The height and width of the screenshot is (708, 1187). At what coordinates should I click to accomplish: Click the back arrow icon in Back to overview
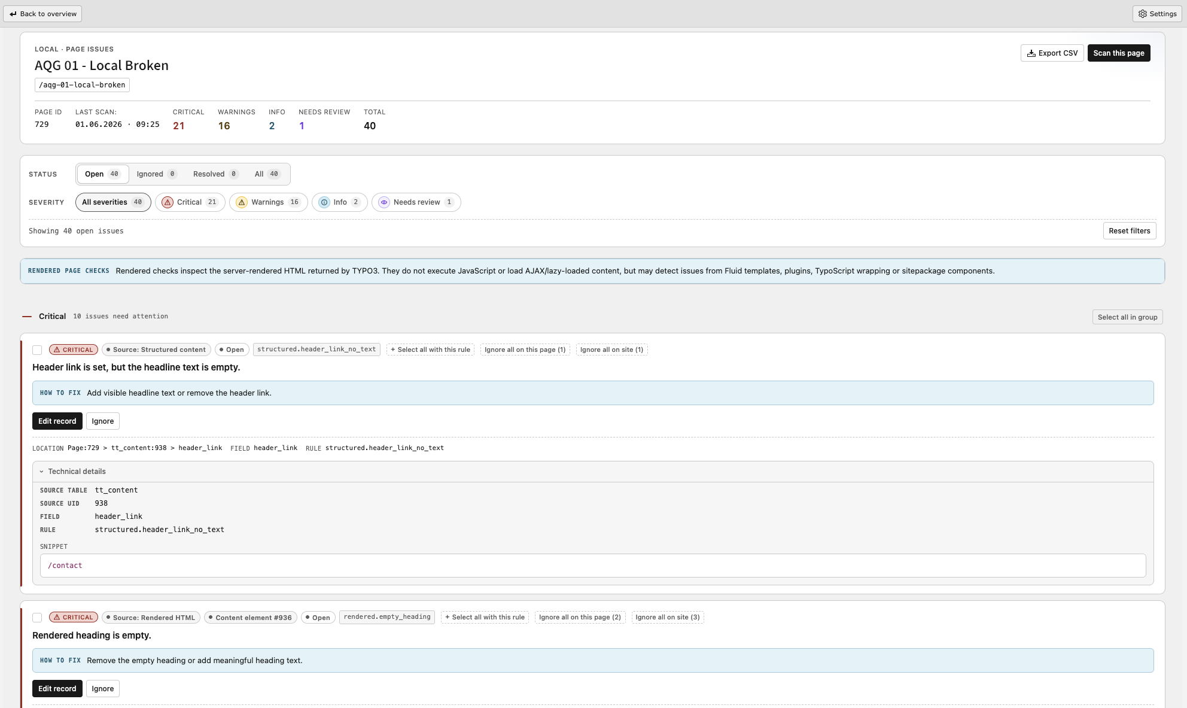13,14
